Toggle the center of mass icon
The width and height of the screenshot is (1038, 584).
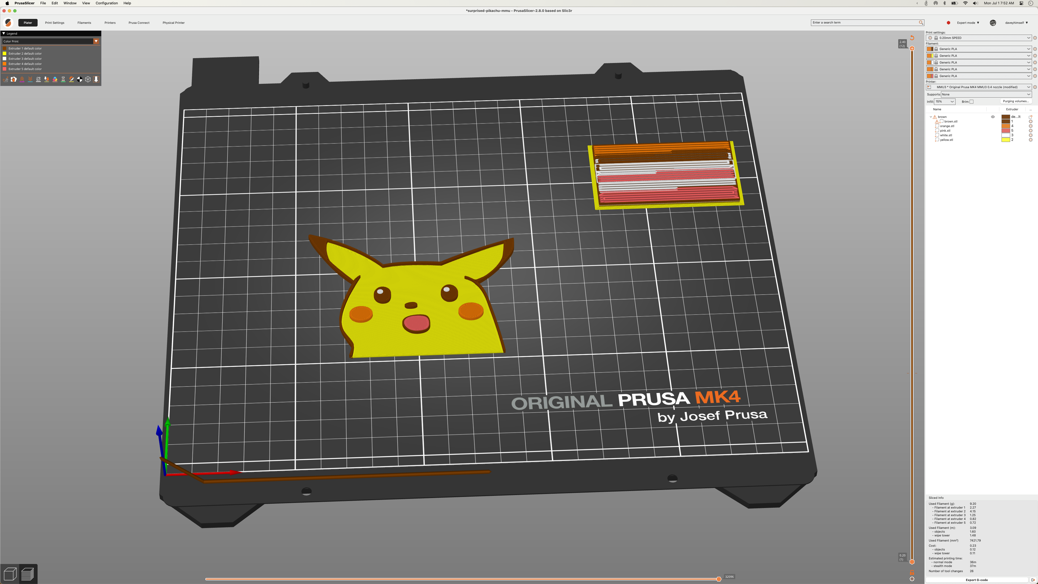coord(80,79)
